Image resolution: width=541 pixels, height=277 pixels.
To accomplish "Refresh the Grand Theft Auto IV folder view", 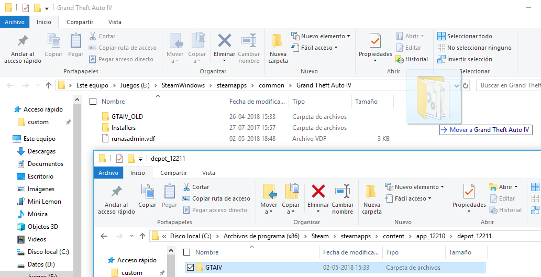I will 466,85.
